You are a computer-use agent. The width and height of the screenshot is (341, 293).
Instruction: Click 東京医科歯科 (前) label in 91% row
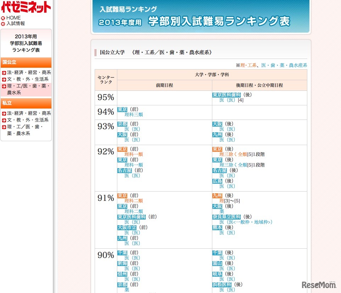point(132,217)
